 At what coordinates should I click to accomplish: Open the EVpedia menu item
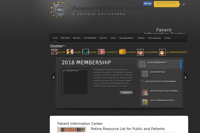[141, 38]
